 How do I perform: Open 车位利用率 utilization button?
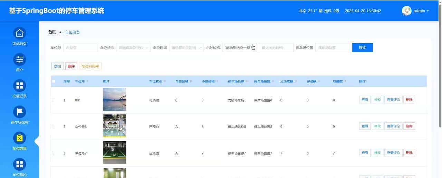90,66
